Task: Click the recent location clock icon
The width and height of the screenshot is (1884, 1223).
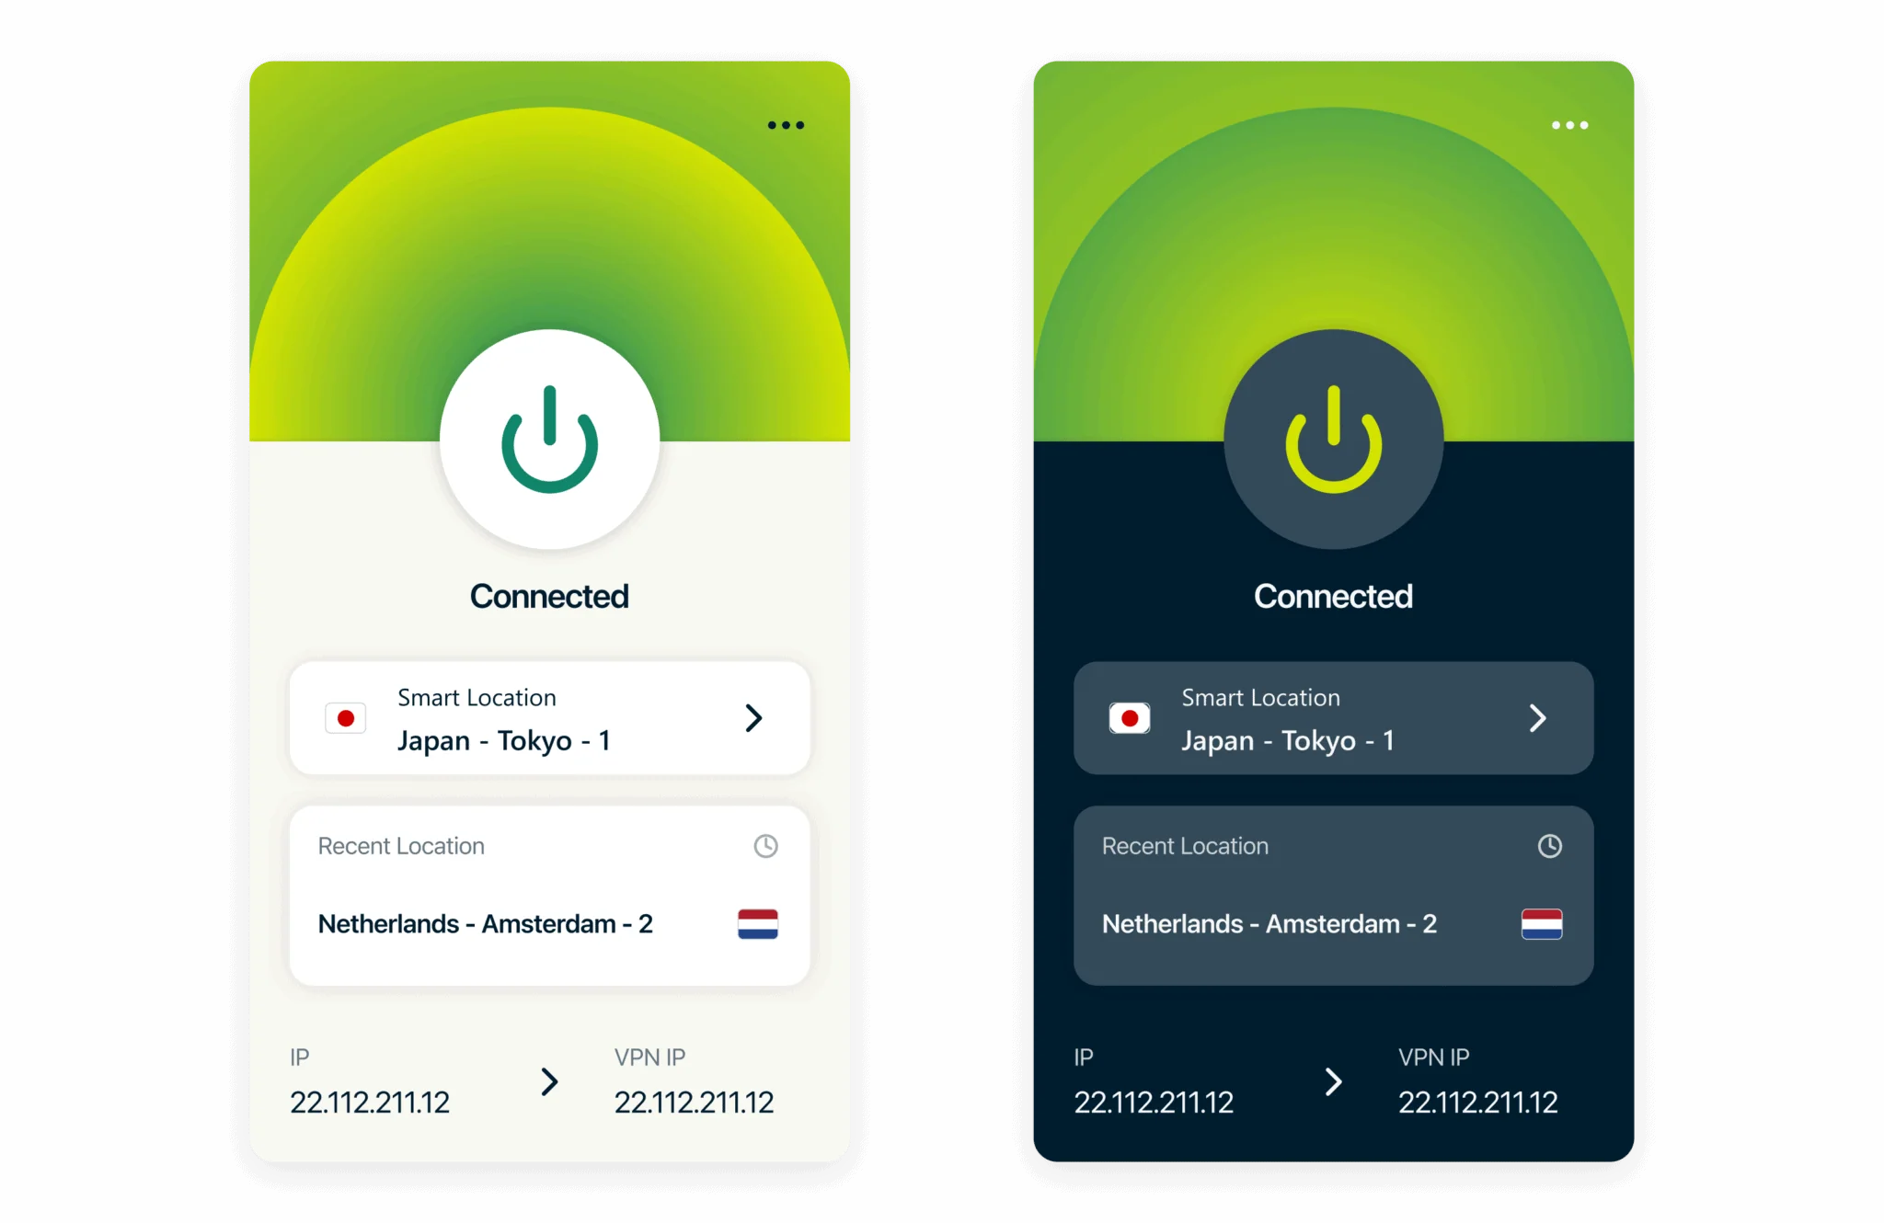Action: click(764, 847)
